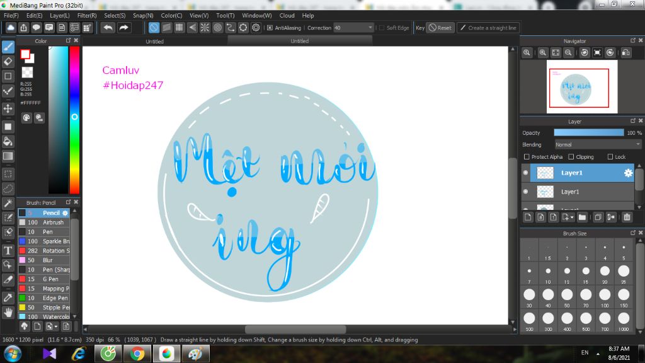Zoom out within Navigator panel
The width and height of the screenshot is (645, 363).
569,53
